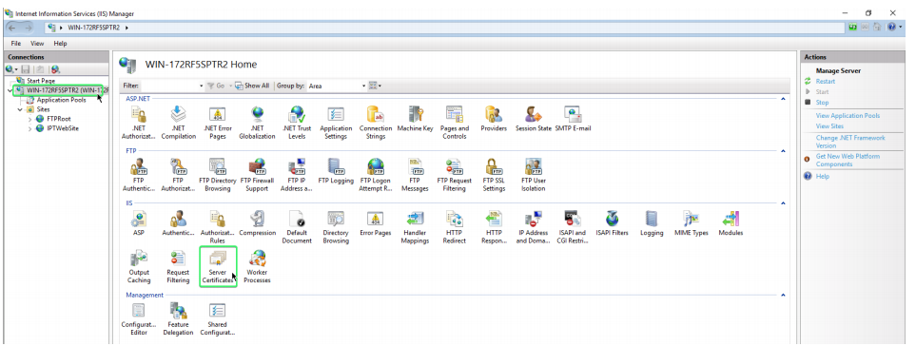Collapse the Sites tree node
This screenshot has height=346, width=916.
pos(20,109)
